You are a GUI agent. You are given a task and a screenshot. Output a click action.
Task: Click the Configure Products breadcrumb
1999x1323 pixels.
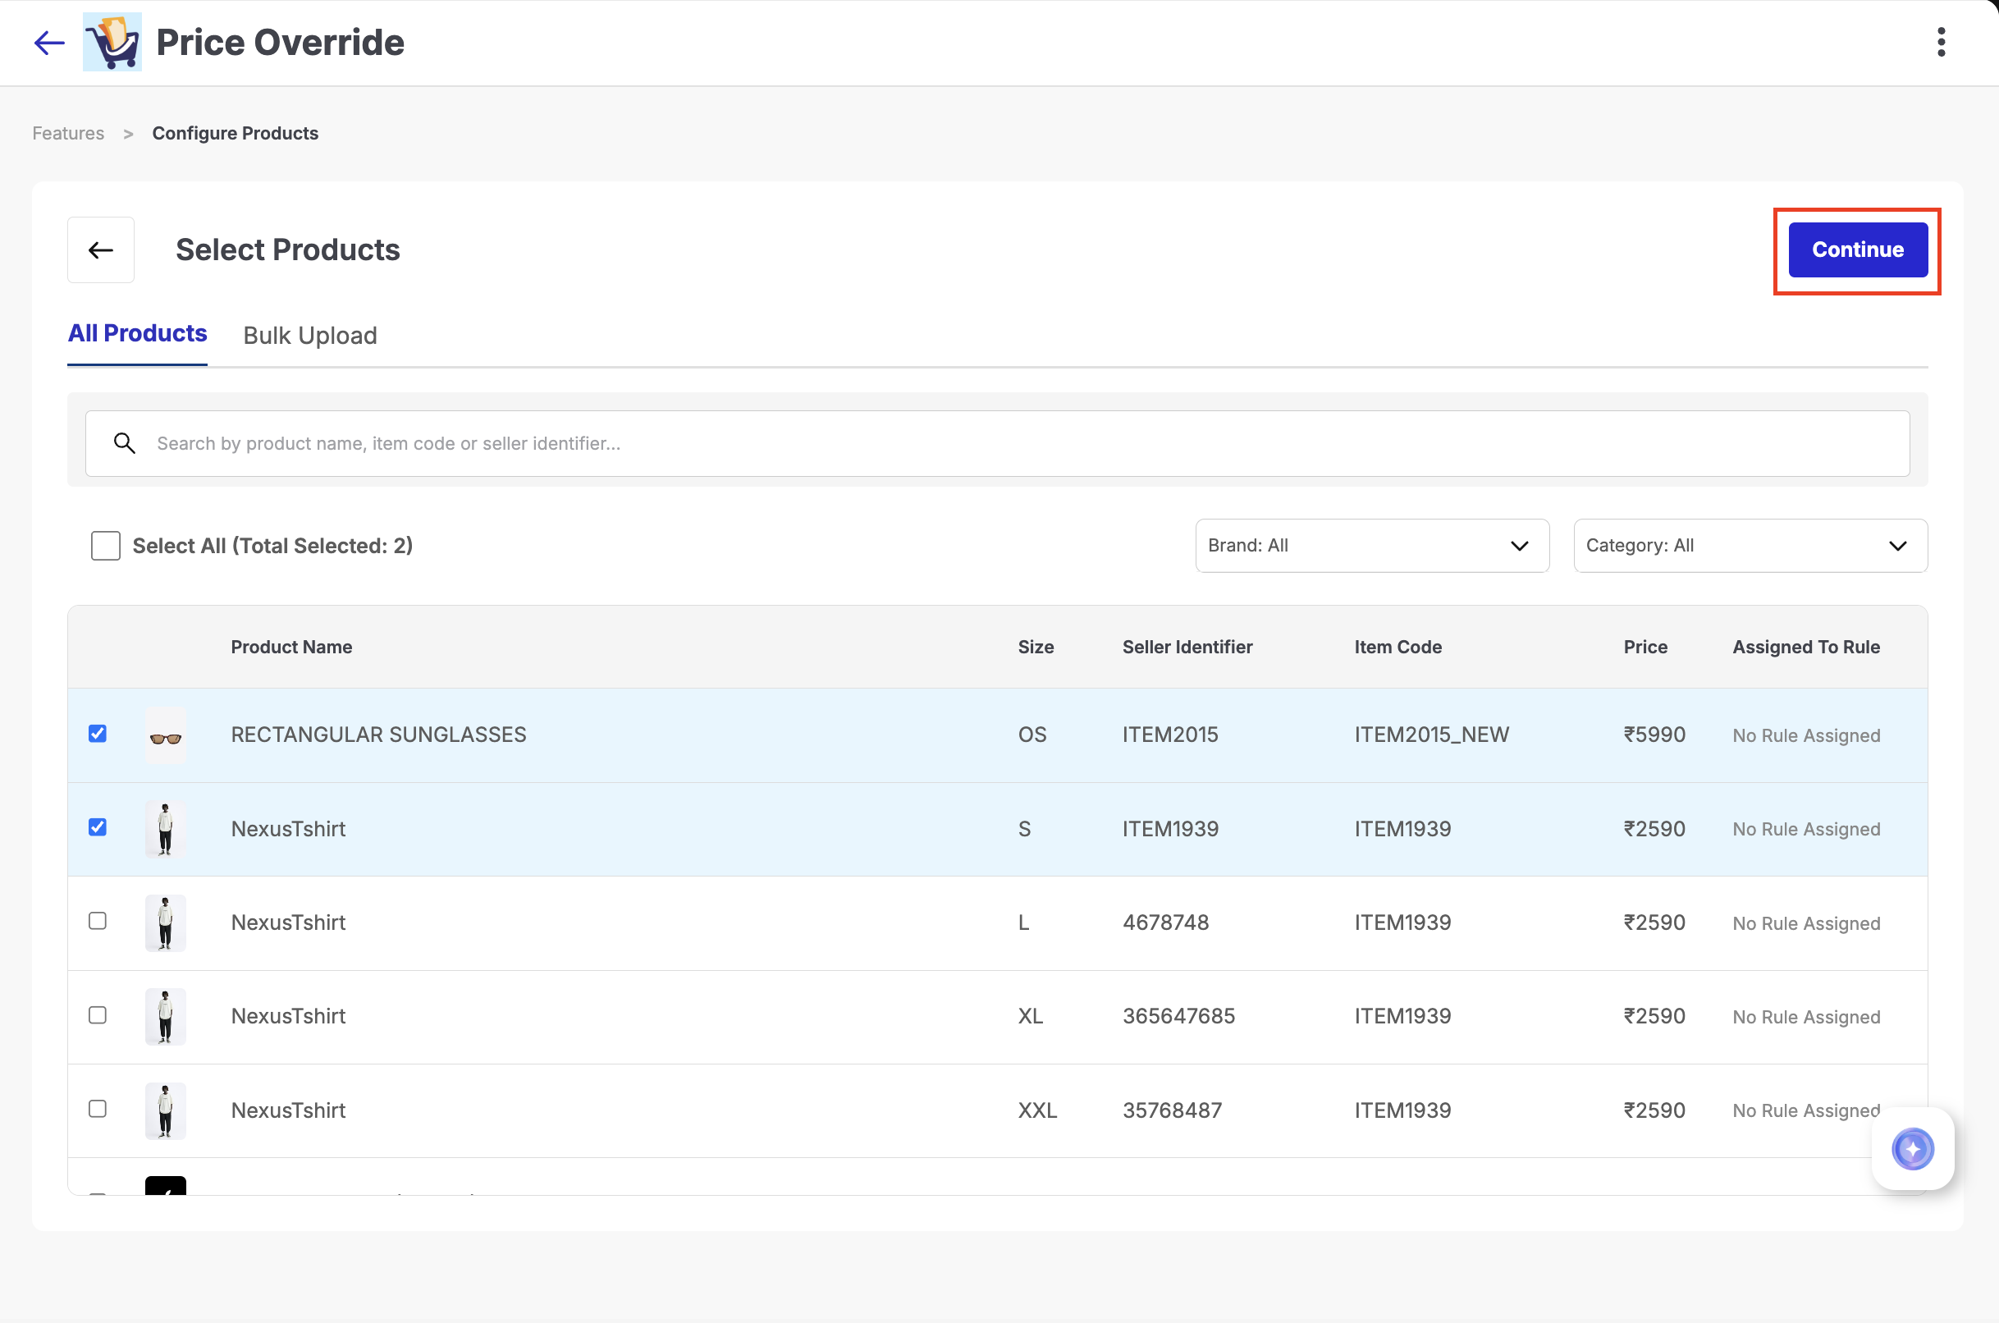point(236,133)
